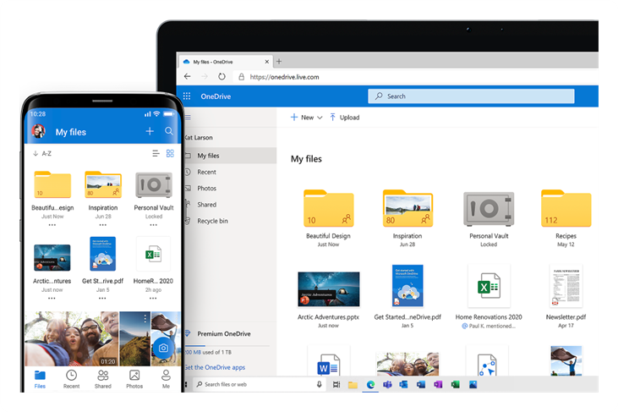
Task: Open more options under Get St...rive.pdf
Action: [x=102, y=299]
